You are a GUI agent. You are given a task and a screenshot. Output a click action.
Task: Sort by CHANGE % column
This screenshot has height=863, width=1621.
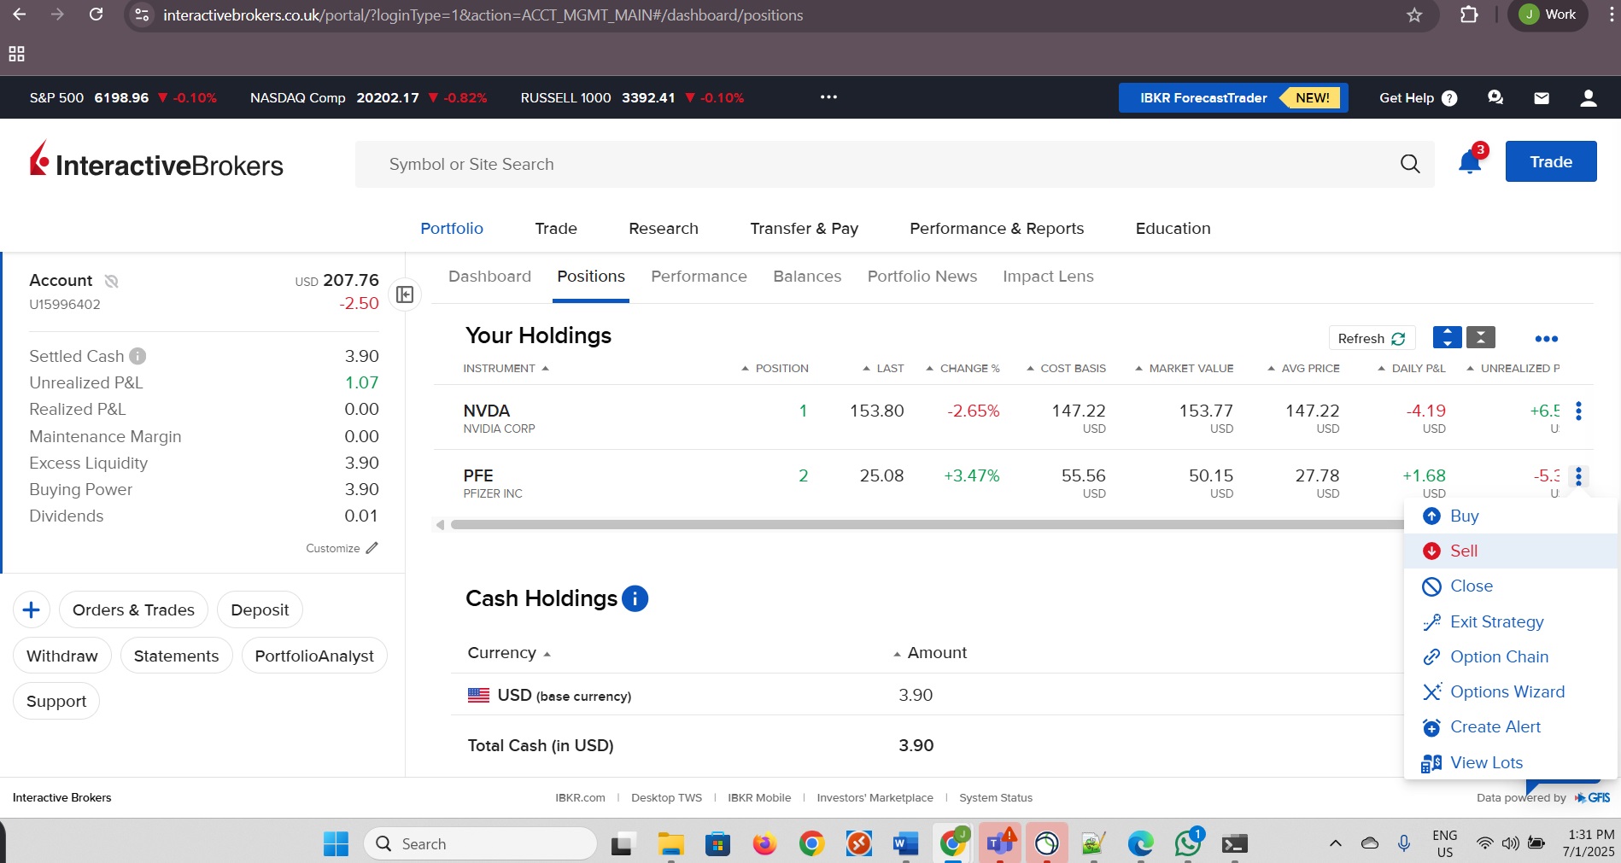point(963,368)
